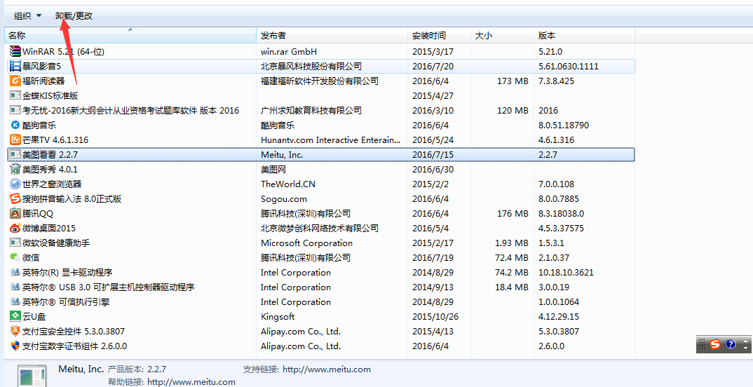753x387 pixels.
Task: Click publisher 北京暴风科技股份有限公司
Action: (311, 67)
